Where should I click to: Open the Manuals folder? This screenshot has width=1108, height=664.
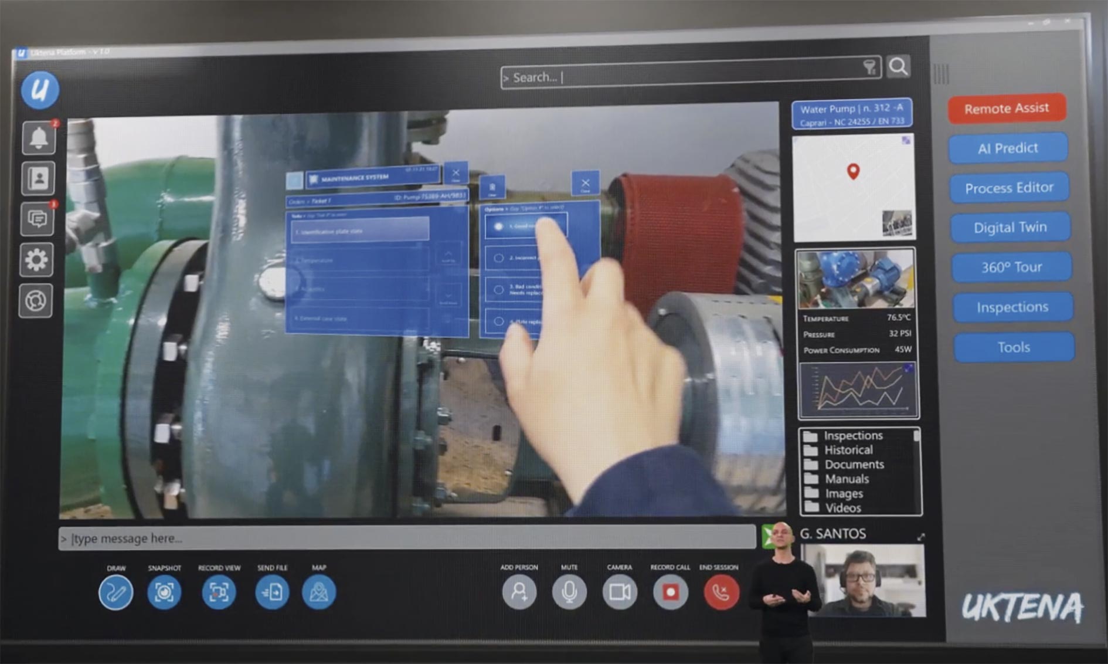(x=837, y=479)
